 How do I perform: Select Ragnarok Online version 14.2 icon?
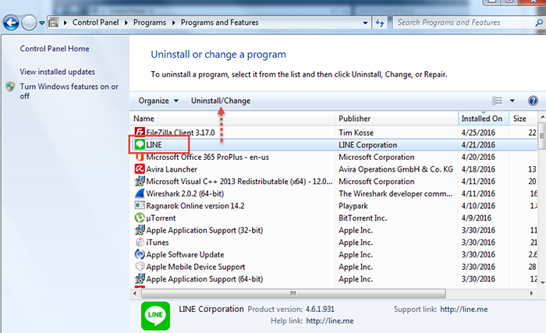click(140, 206)
